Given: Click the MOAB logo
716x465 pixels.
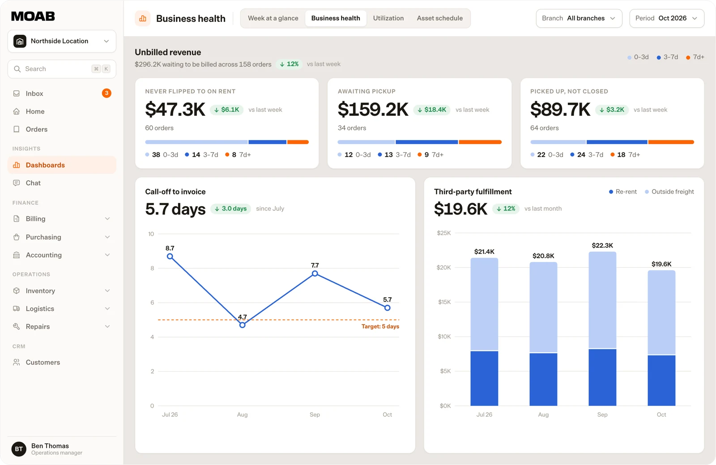Looking at the screenshot, I should click(x=33, y=17).
